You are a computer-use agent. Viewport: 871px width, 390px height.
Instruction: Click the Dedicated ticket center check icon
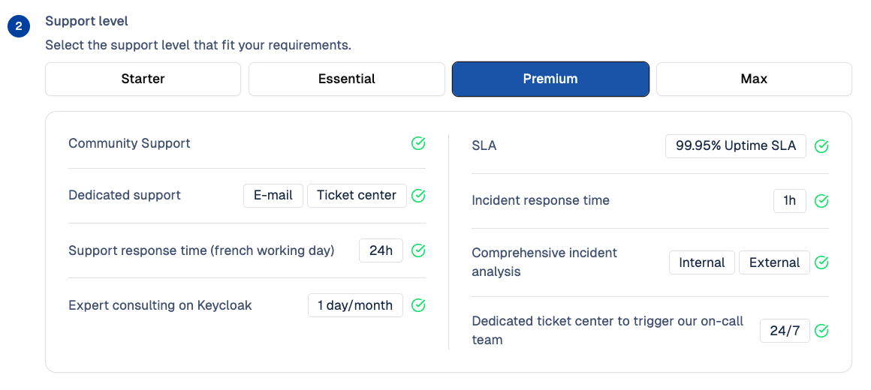pos(821,331)
